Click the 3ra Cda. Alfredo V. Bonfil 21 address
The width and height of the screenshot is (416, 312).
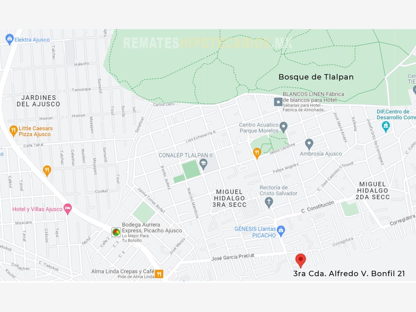click(x=349, y=274)
